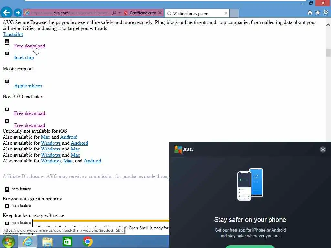Click 'Currently not available for iOS' text

click(35, 131)
